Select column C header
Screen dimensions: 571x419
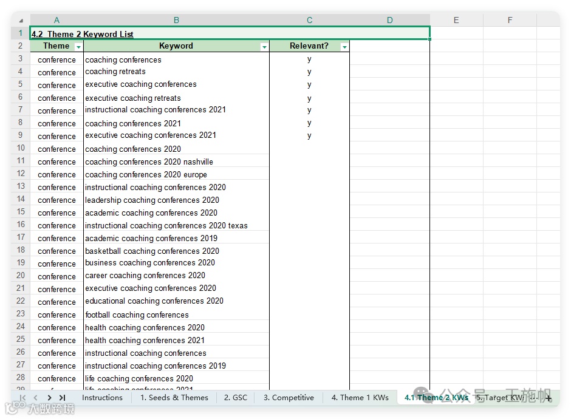(310, 20)
